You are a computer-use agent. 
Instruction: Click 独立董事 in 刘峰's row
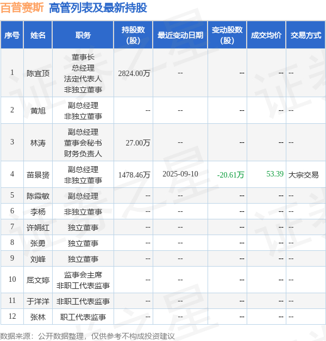(x=83, y=259)
